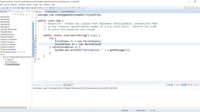Open the Window menu
Screen dimensions: 200x112
[47, 5]
